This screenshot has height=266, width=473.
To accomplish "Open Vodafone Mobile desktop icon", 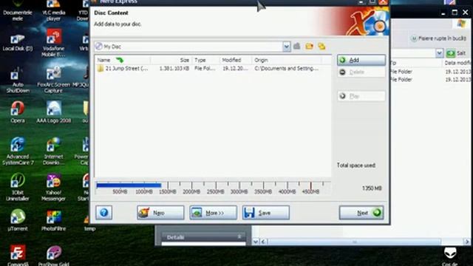I will point(53,43).
